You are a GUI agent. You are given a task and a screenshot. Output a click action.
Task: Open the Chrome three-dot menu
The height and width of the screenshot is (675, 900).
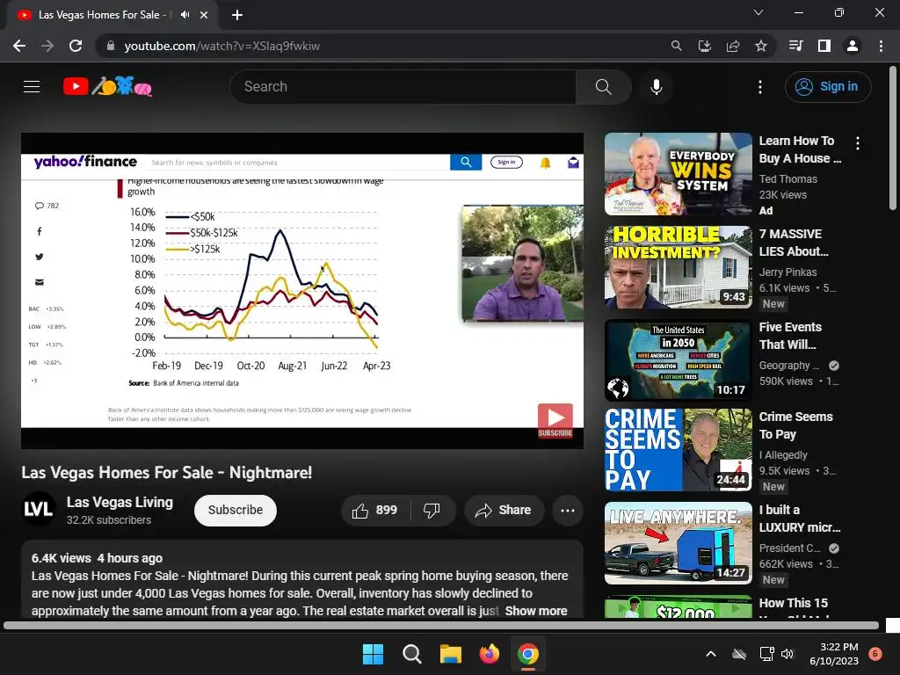click(x=881, y=46)
